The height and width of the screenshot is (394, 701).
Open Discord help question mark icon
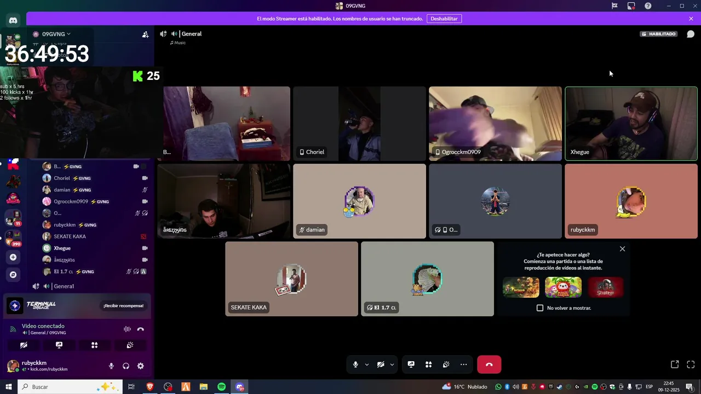coord(648,6)
